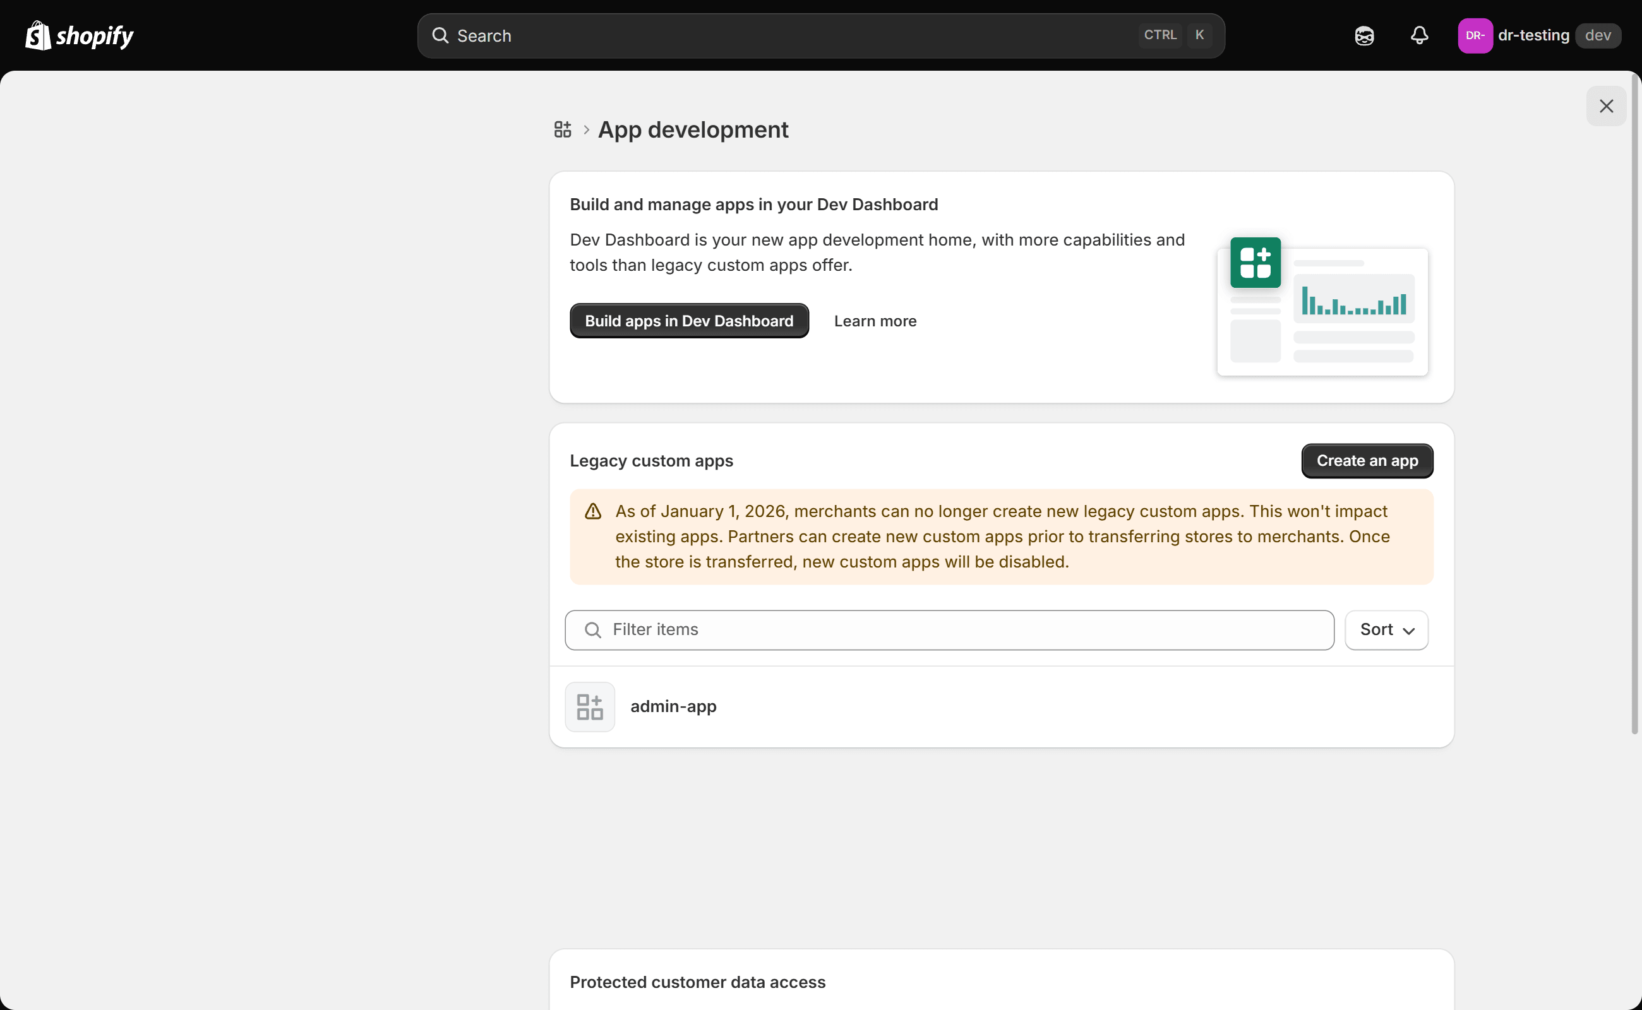Click the Legacy custom apps heading
The width and height of the screenshot is (1642, 1010).
[651, 461]
